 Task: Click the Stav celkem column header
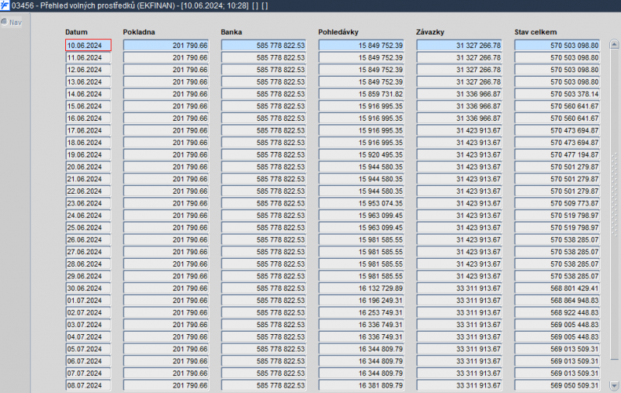(536, 32)
